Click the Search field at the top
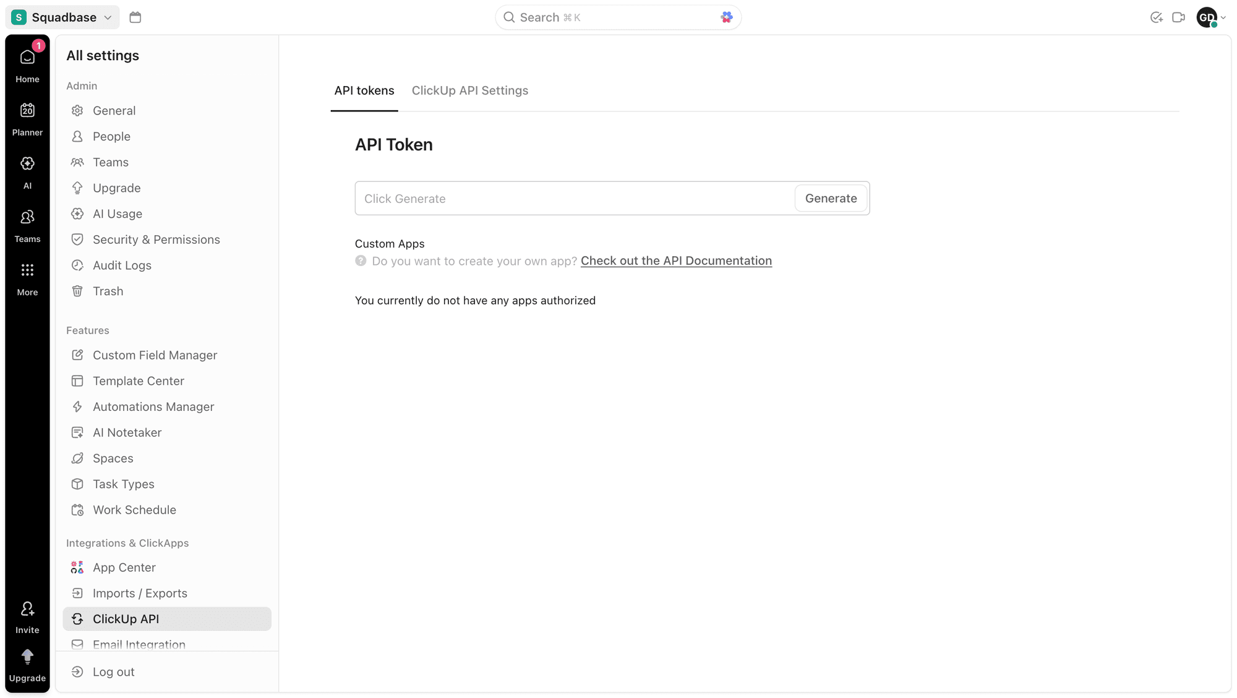The image size is (1237, 698). 618,17
